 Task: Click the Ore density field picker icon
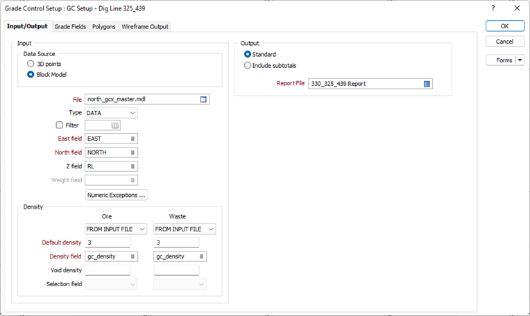click(x=132, y=256)
